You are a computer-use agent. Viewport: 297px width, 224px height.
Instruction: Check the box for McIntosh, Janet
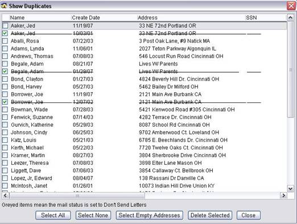(x=5, y=186)
